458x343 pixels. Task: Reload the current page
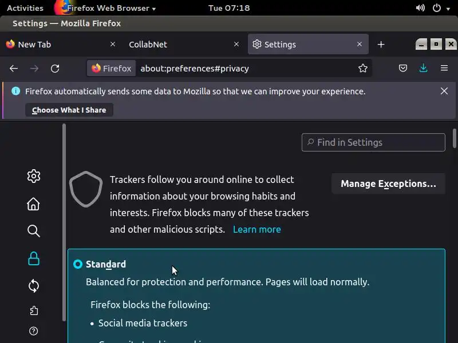(55, 69)
